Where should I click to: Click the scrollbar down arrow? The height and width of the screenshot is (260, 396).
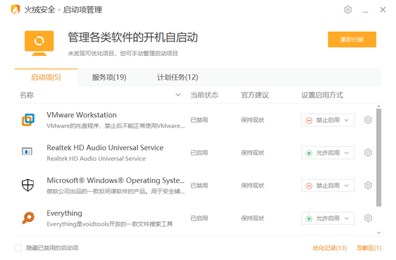tap(379, 233)
